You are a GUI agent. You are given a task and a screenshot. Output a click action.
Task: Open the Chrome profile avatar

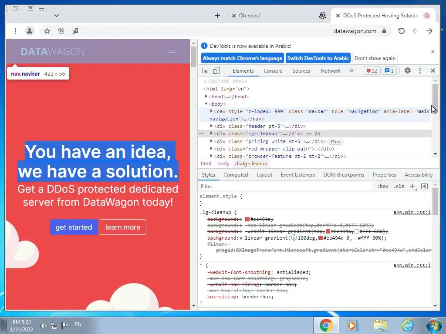(x=29, y=31)
